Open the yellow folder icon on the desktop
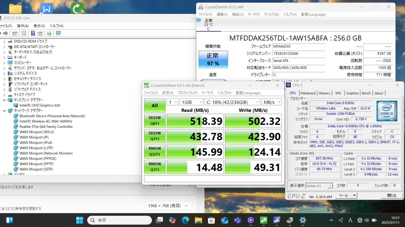Image resolution: width=405 pixels, height=227 pixels. (x=15, y=8)
